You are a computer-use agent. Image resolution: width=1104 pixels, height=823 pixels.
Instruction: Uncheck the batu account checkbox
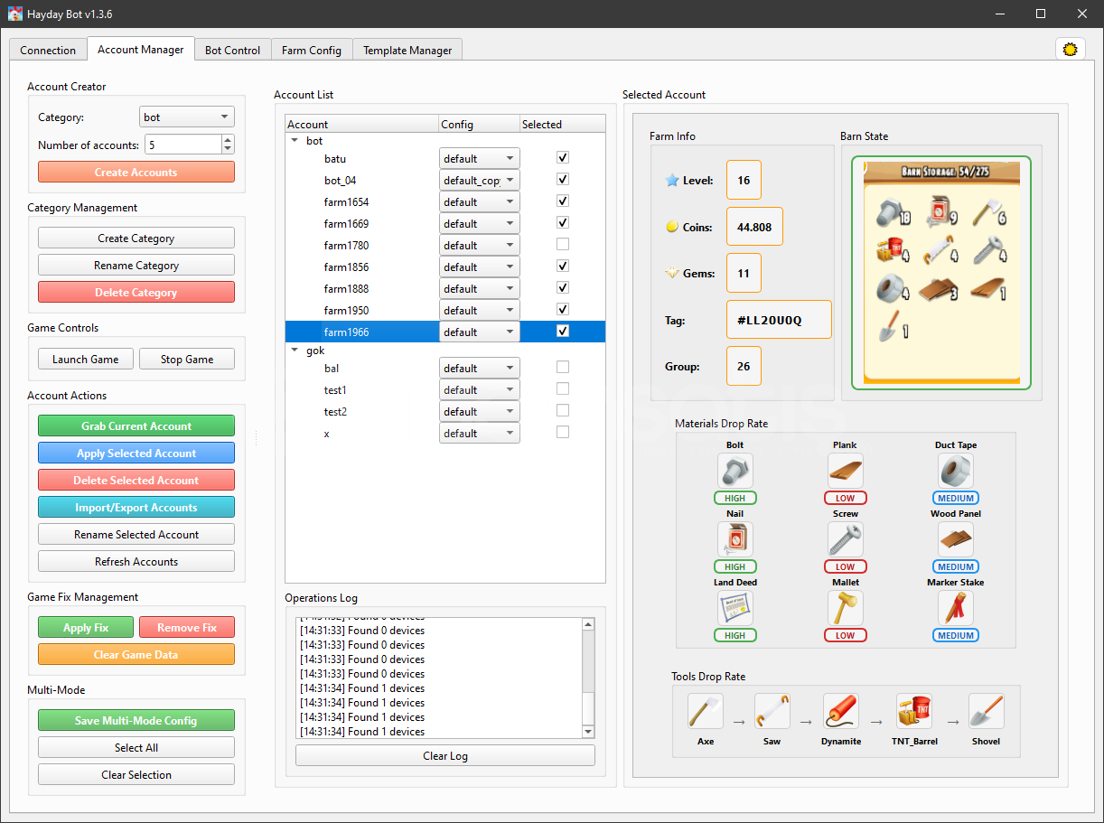tap(563, 157)
